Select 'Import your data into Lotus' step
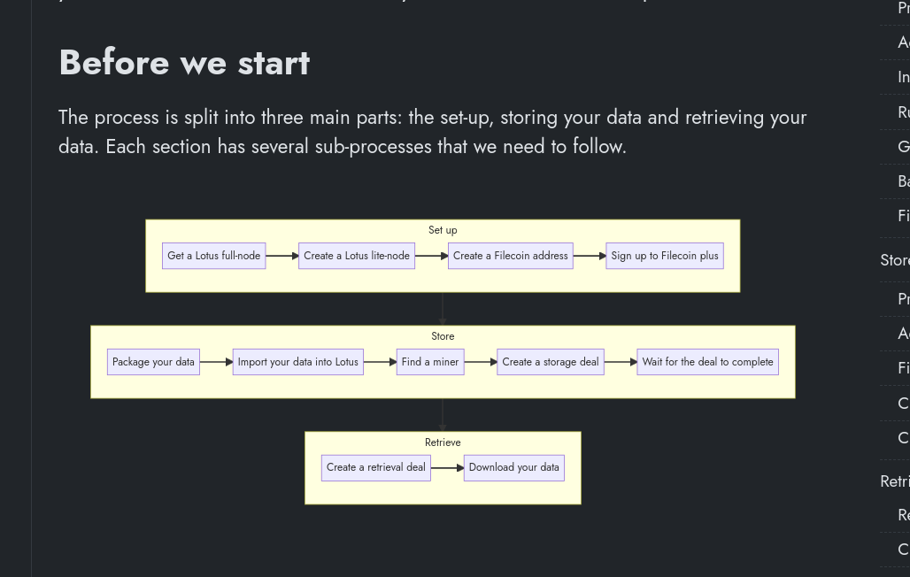 click(x=297, y=361)
